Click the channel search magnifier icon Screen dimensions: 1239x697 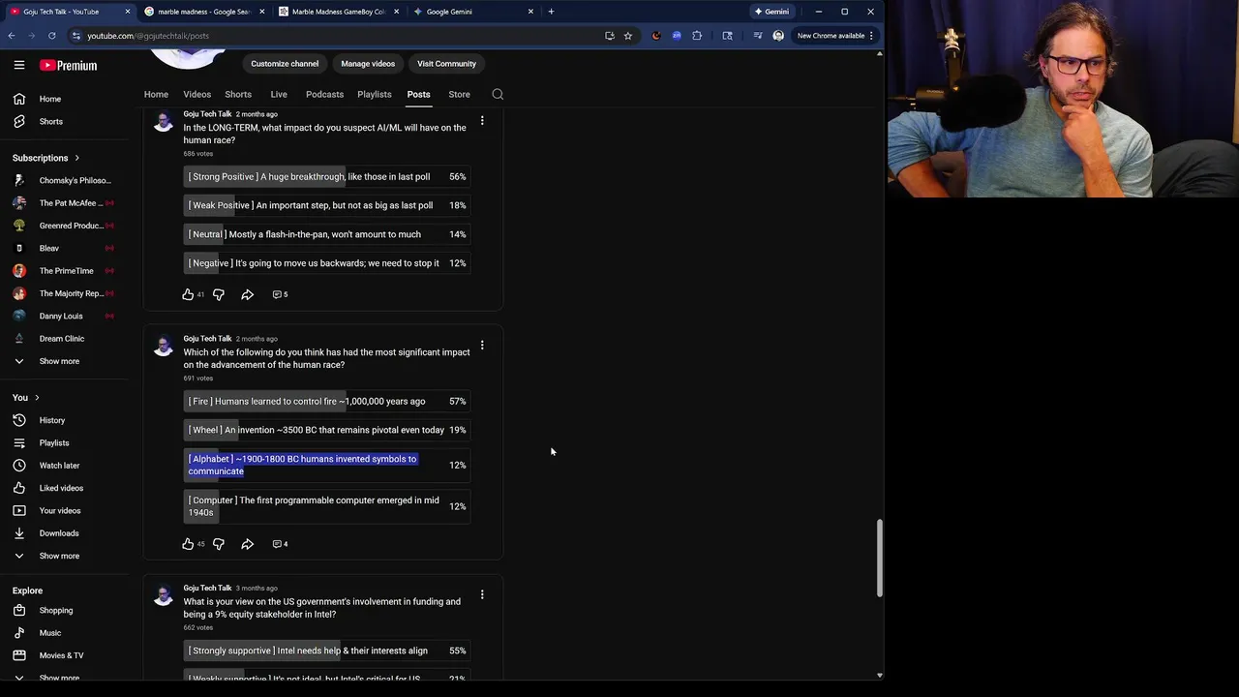[498, 94]
